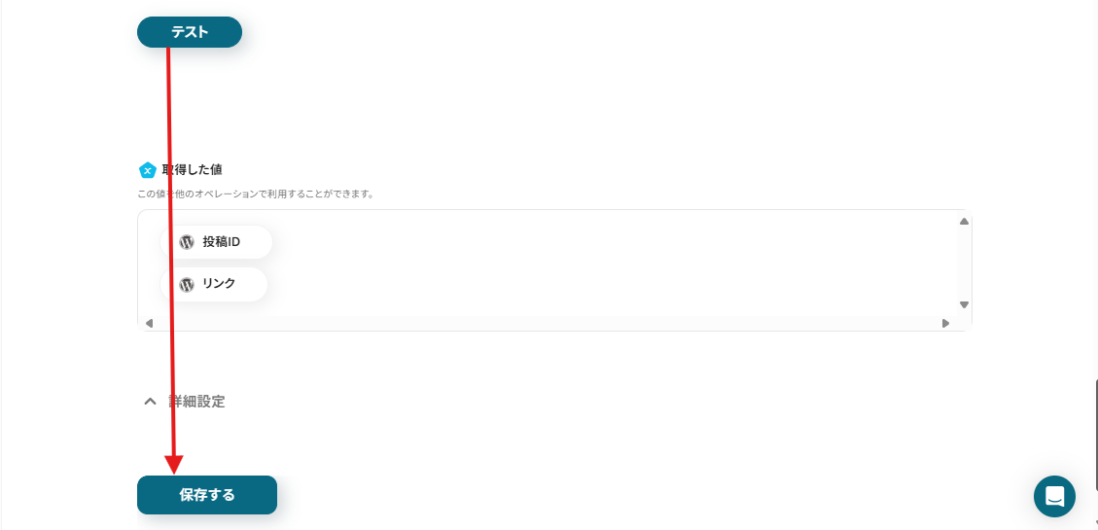Screen dimensions: 1098x530
Task: Click the page scroll-down arrow at bottom right
Action: click(x=1096, y=524)
